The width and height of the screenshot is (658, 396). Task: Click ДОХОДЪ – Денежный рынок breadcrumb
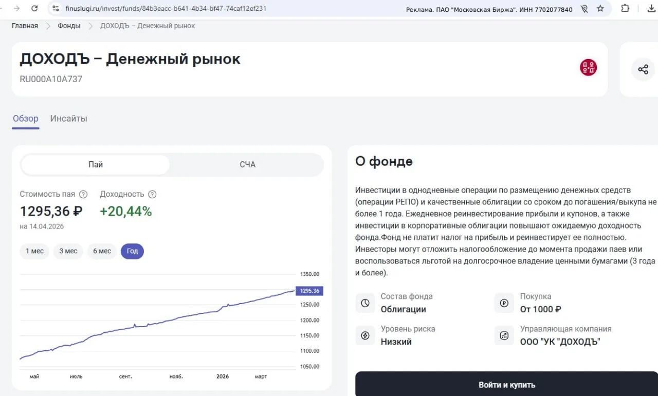pos(148,26)
